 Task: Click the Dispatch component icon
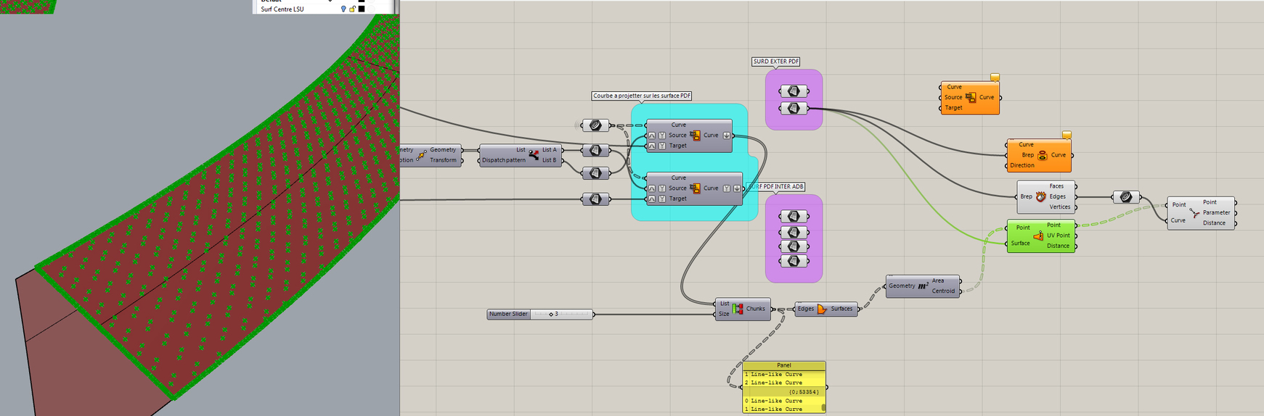(x=534, y=155)
